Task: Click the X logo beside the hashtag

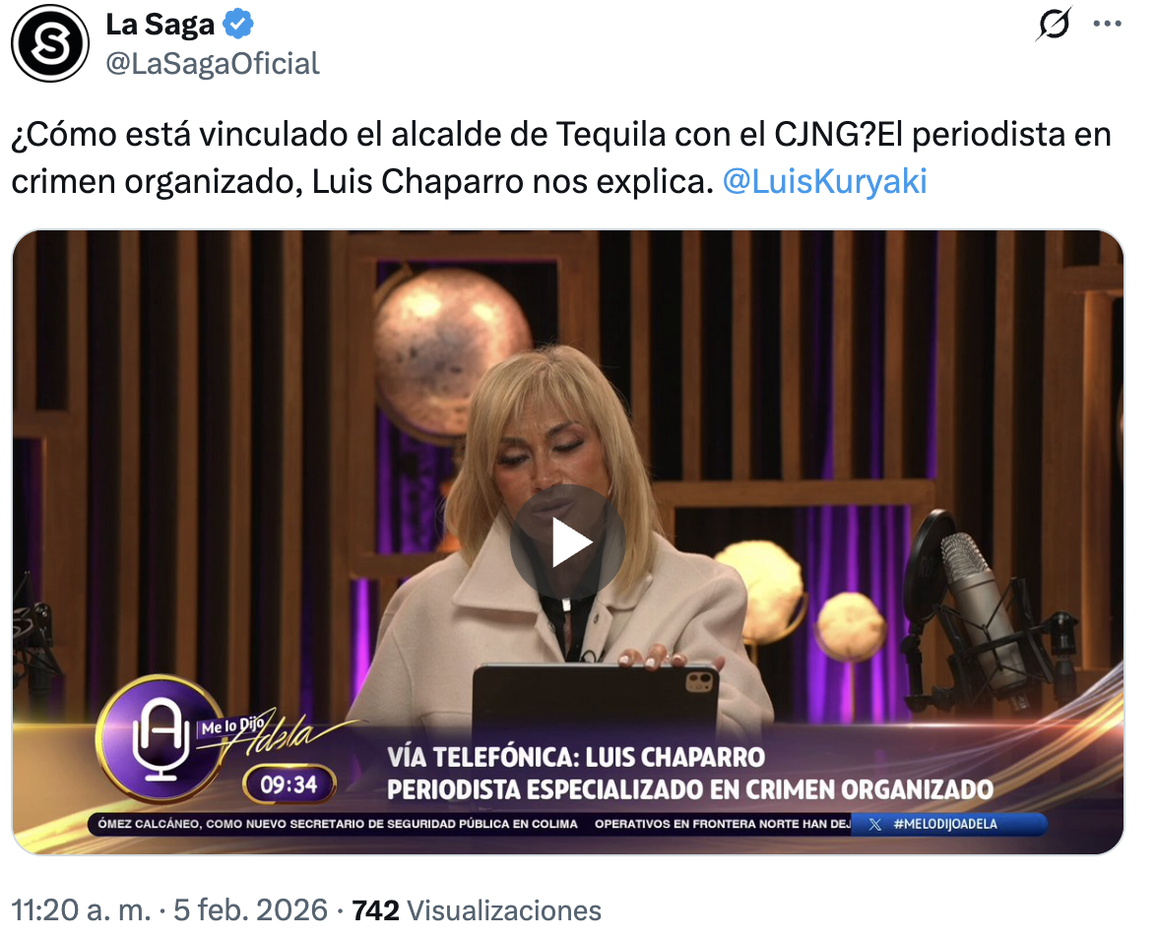Action: point(875,824)
